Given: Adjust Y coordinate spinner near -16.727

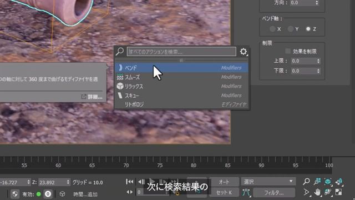Looking at the screenshot, I should point(28,182).
